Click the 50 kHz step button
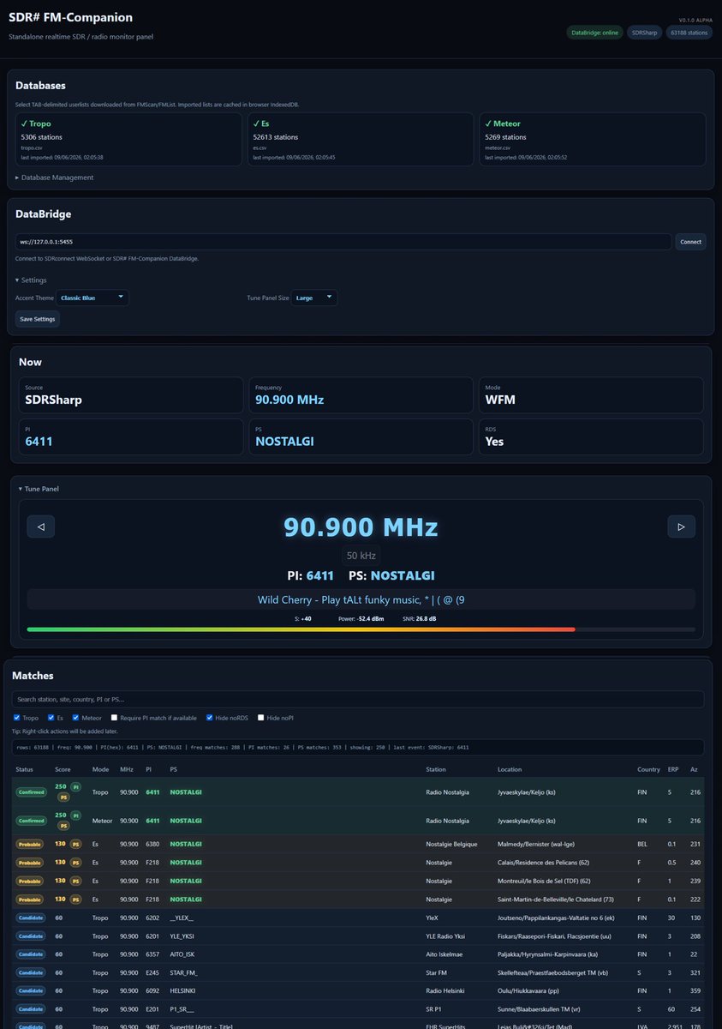 click(x=361, y=555)
